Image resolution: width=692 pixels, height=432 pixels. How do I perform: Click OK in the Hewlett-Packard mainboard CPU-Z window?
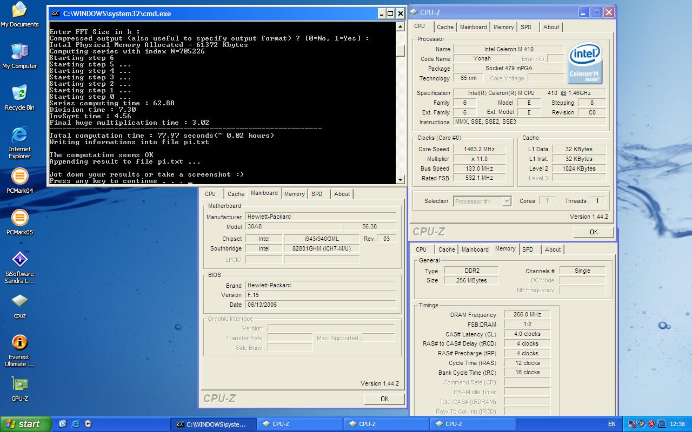click(384, 399)
